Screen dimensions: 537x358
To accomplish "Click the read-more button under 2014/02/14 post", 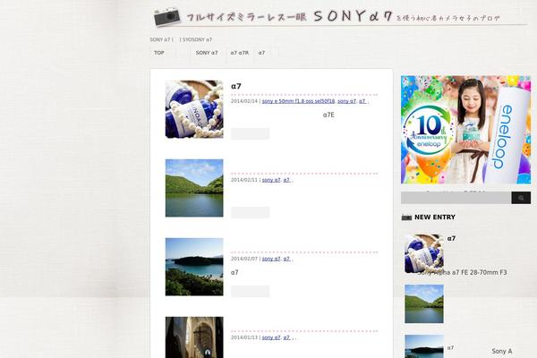I will pyautogui.click(x=250, y=133).
